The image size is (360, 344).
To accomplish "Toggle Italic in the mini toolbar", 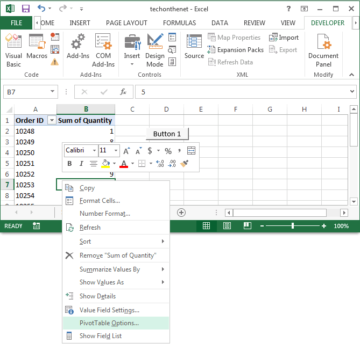I will 81,164.
